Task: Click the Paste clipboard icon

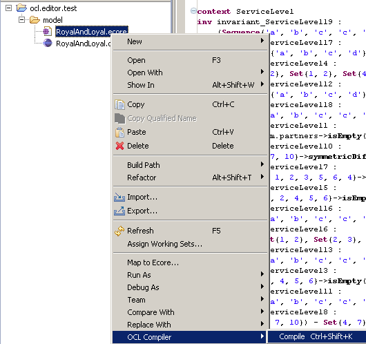Action: pyautogui.click(x=119, y=133)
